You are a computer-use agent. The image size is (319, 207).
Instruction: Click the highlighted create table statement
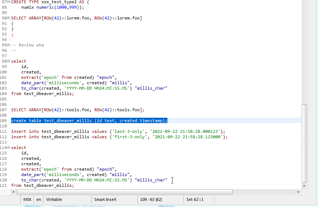tap(89, 121)
